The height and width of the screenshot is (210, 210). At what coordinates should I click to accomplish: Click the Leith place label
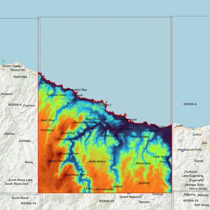[179, 126]
